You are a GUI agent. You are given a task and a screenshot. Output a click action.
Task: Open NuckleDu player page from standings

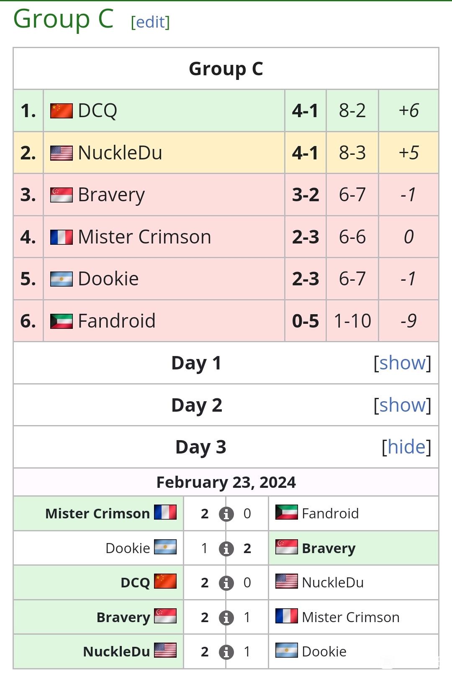click(x=120, y=153)
